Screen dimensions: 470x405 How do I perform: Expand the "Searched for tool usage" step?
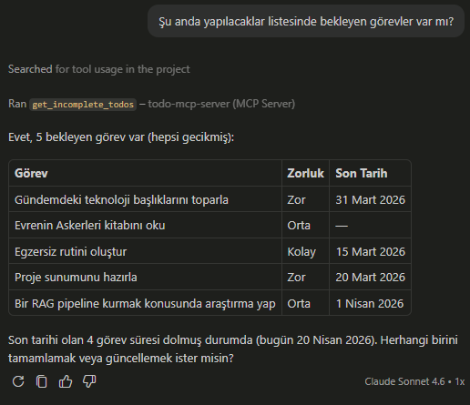coord(99,69)
